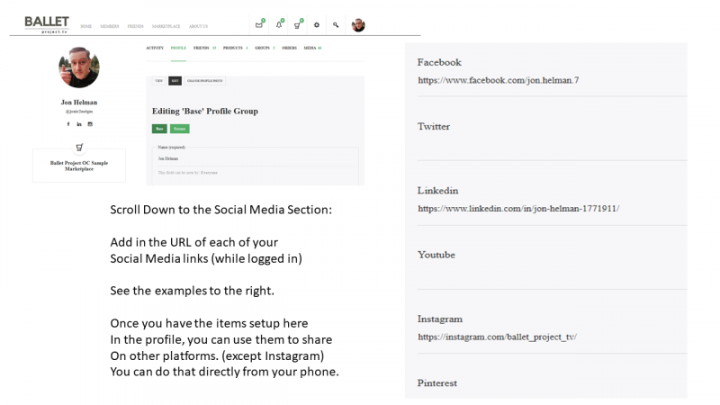This screenshot has height=405, width=720.
Task: Switch to the PRODUCTS tab
Action: coord(235,48)
